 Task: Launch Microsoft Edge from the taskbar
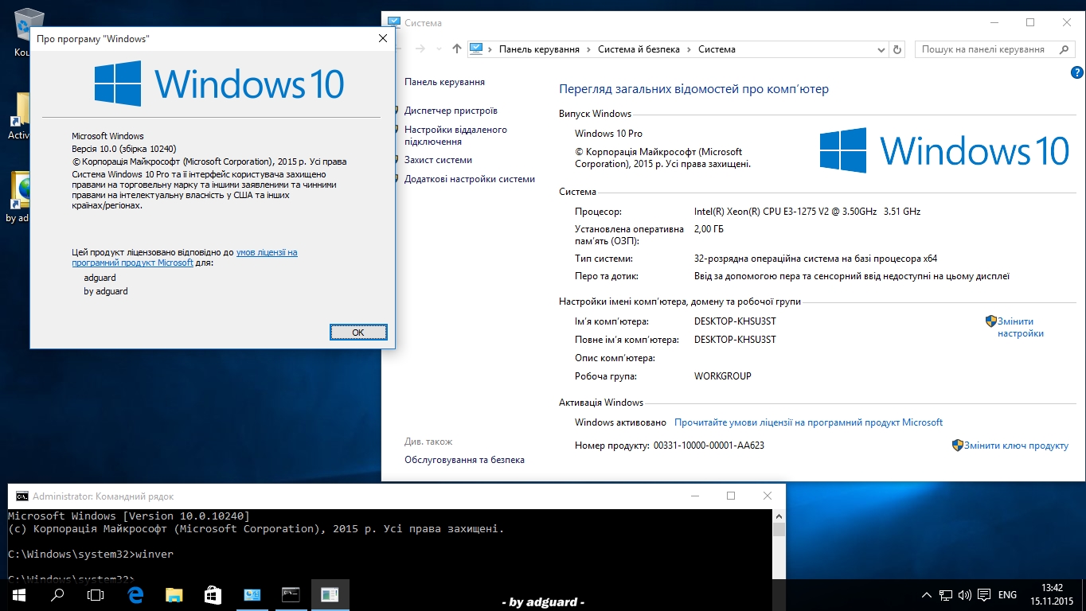coord(135,594)
